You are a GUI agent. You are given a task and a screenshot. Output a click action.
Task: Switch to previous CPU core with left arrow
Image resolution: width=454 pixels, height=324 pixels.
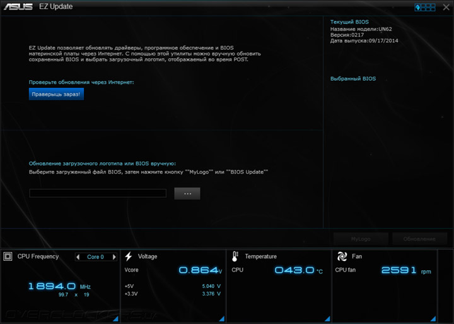point(78,256)
